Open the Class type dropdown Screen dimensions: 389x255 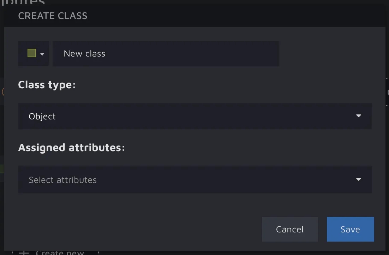coord(195,116)
